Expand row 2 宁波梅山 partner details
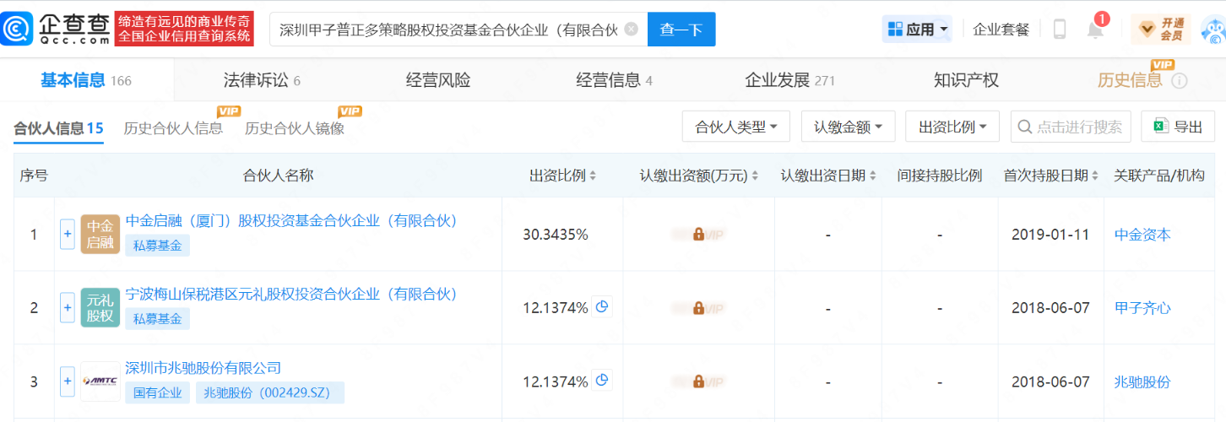Screen dimensions: 1226x422 tap(68, 308)
